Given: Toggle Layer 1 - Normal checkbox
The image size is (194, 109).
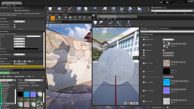Looking at the screenshot, I should pyautogui.click(x=144, y=91).
